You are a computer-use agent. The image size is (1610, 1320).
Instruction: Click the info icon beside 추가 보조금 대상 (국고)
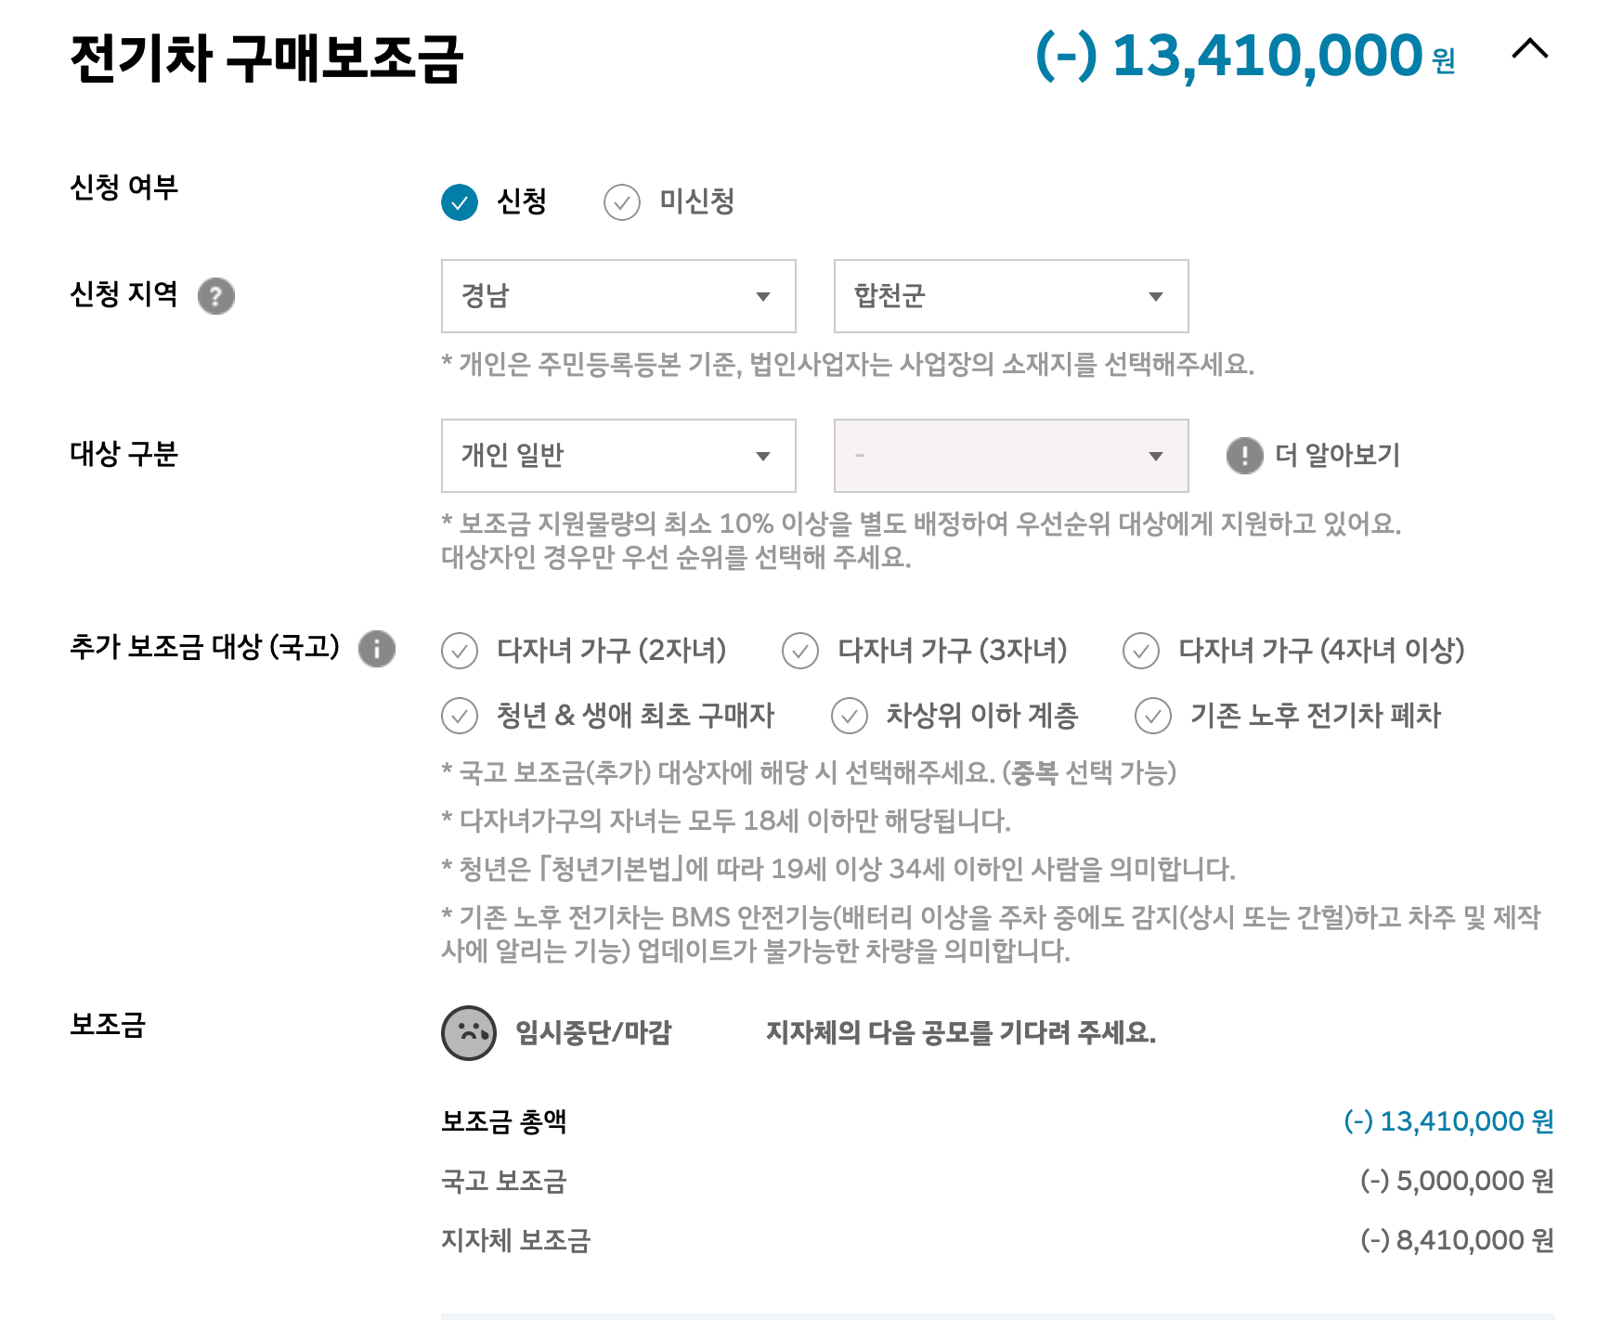tap(377, 650)
